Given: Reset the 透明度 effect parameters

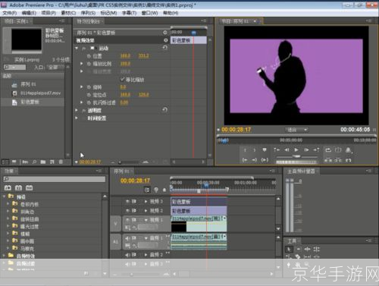Looking at the screenshot, I should (x=164, y=110).
